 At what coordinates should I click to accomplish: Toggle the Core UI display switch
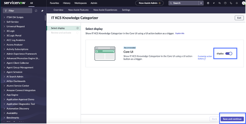(x=229, y=54)
